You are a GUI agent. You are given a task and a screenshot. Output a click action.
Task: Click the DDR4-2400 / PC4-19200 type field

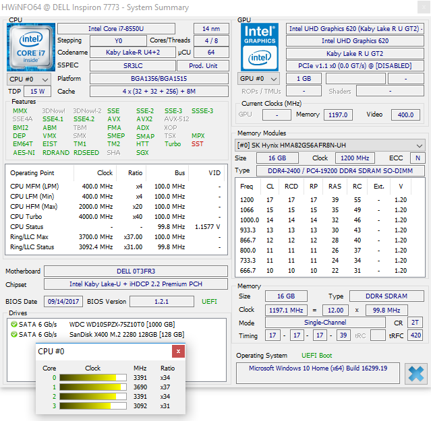click(x=341, y=170)
